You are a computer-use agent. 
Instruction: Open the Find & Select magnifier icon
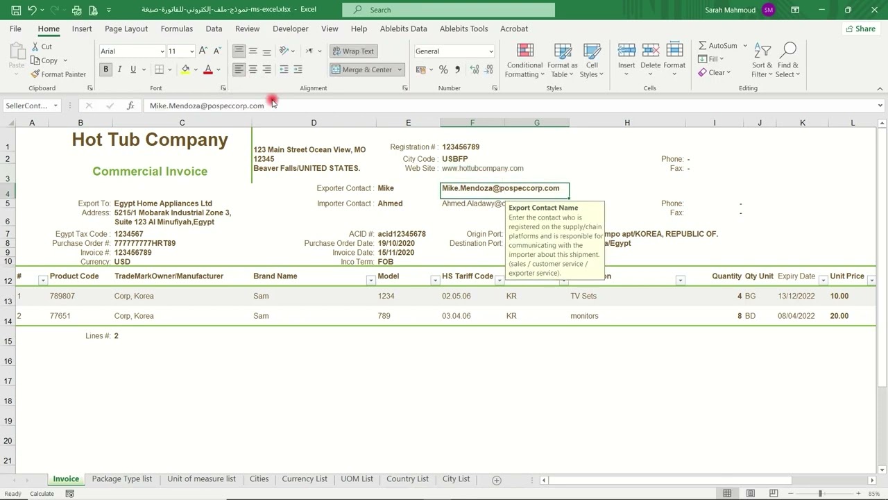pyautogui.click(x=788, y=51)
